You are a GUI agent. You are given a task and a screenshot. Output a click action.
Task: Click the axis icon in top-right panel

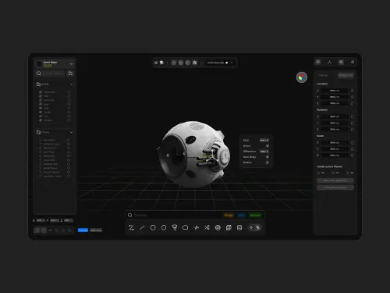coord(330,62)
